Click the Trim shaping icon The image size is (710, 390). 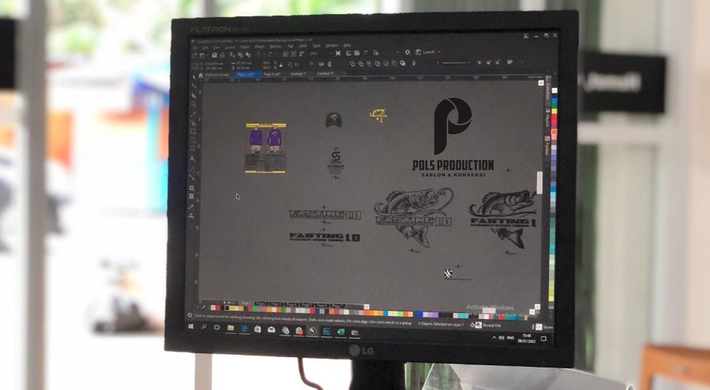click(x=361, y=64)
